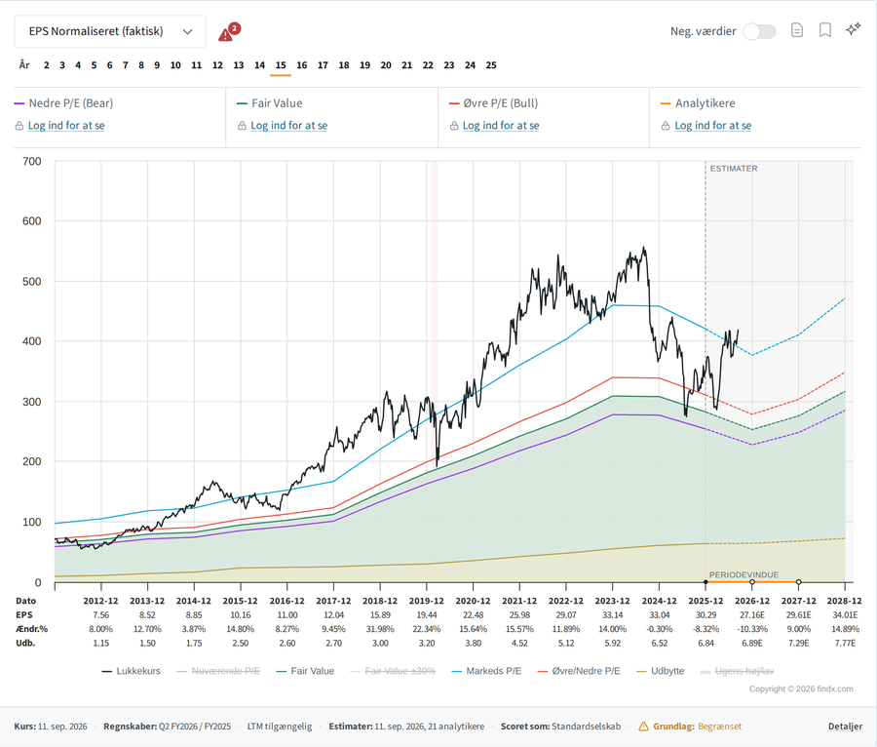877x747 pixels.
Task: Click the AI sparkle icon
Action: [x=853, y=29]
